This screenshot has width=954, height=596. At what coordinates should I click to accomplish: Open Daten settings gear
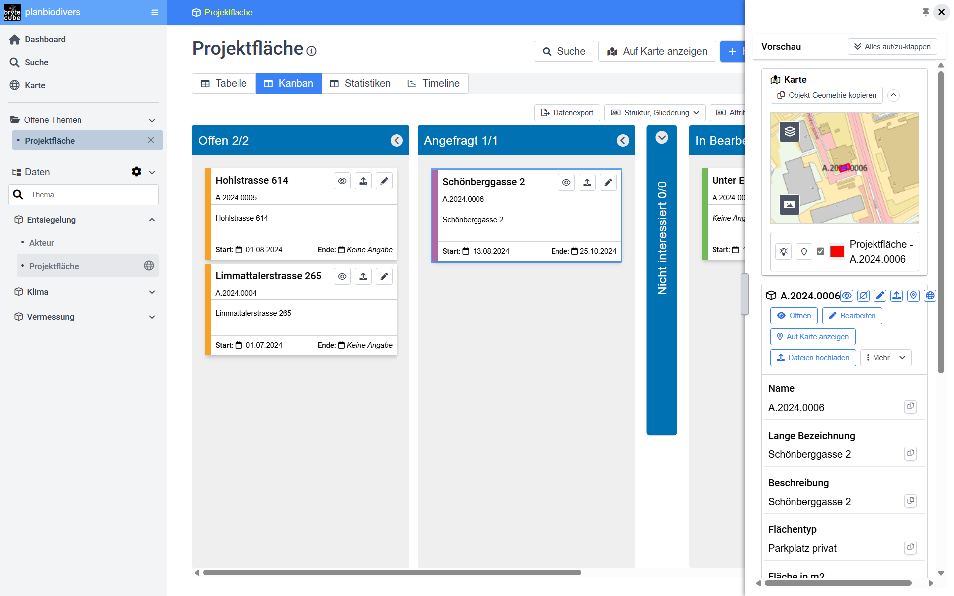point(136,172)
